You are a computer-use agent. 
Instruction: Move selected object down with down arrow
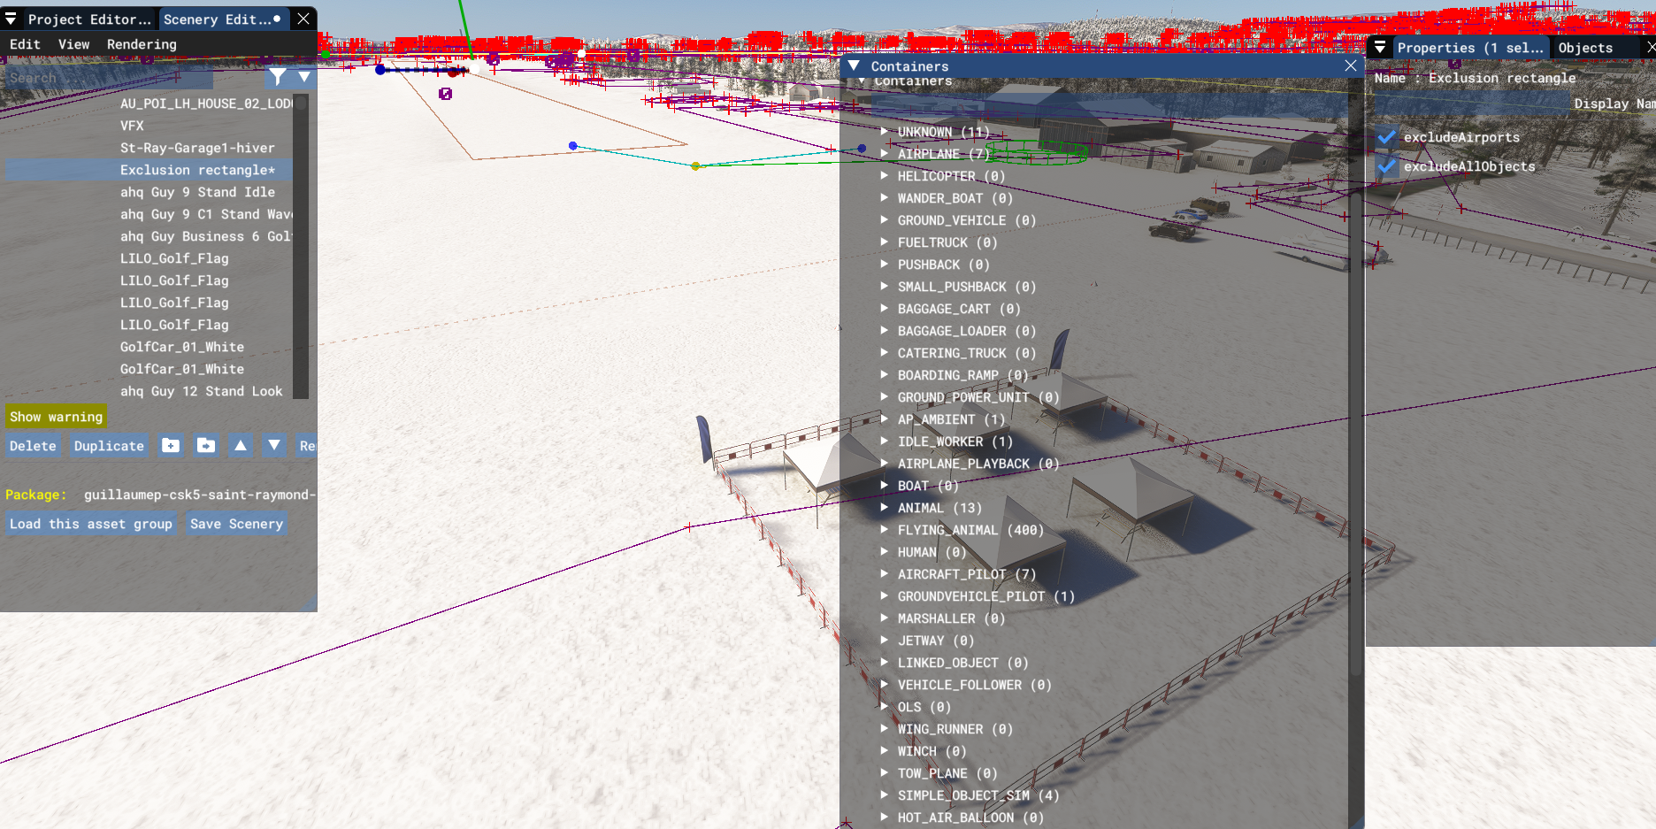(x=274, y=445)
